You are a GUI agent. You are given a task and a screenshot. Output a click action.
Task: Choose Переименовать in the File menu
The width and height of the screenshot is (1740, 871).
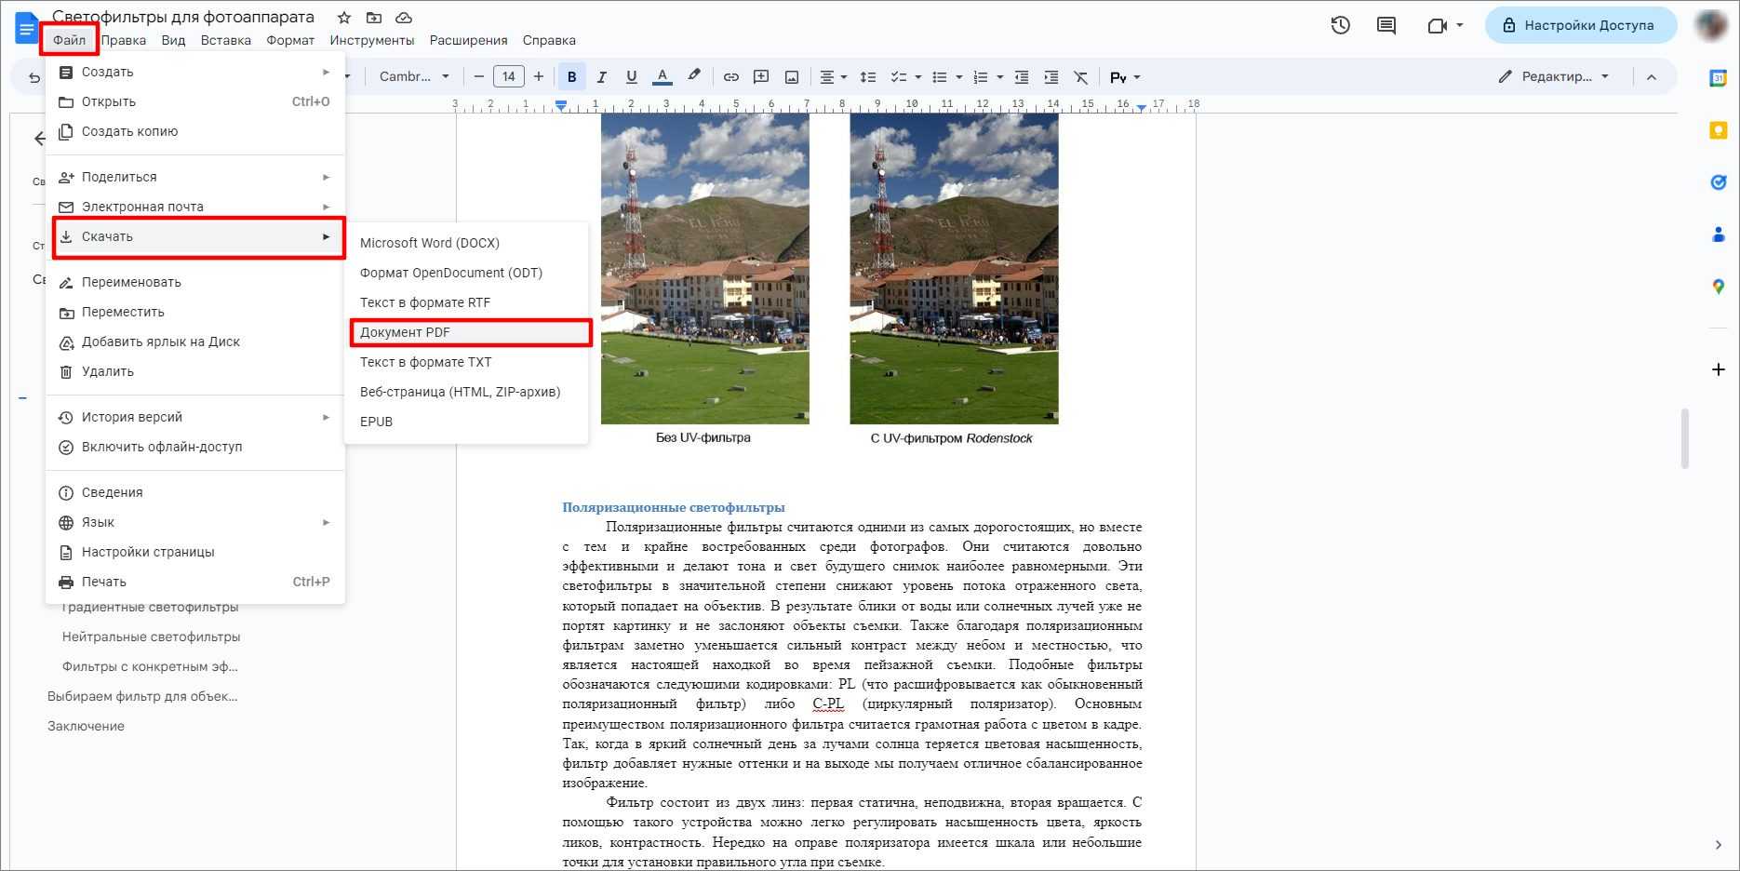[x=131, y=282]
